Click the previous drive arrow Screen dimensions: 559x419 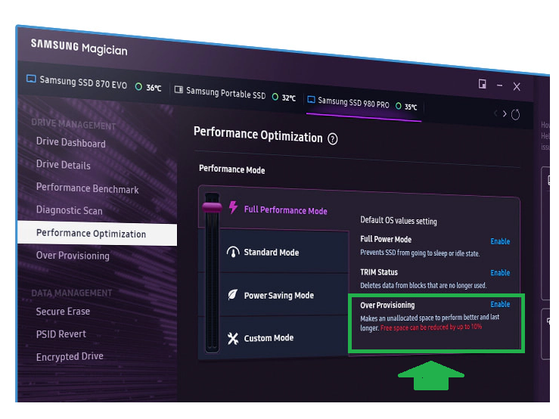(496, 113)
